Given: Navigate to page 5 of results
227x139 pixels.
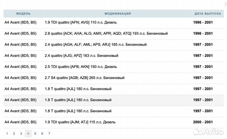Looking at the screenshot, I should pyautogui.click(x=35, y=133).
